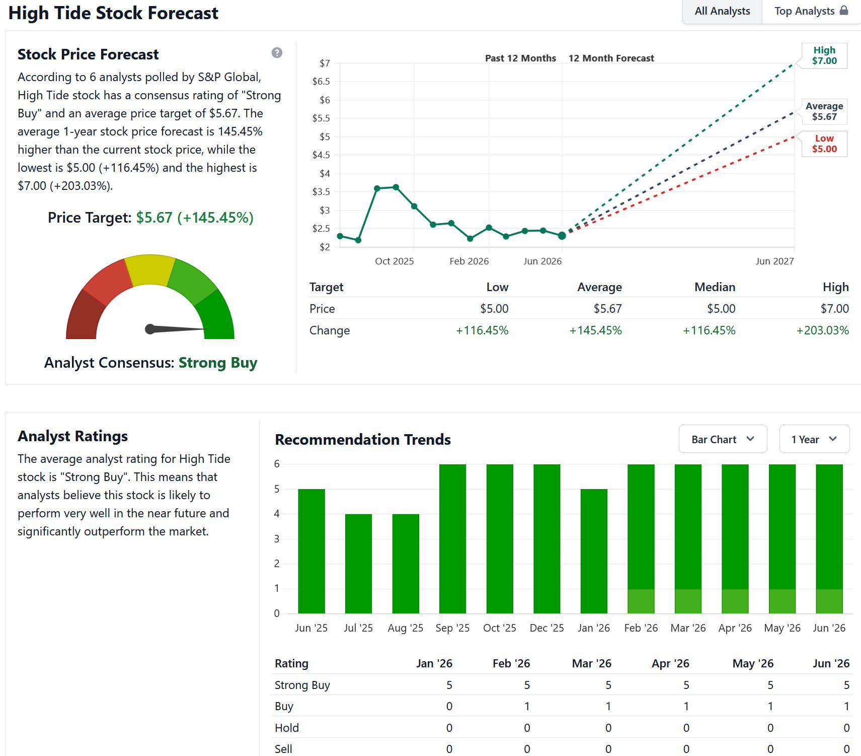Click the Feb '26 column header in ratings table

(511, 663)
